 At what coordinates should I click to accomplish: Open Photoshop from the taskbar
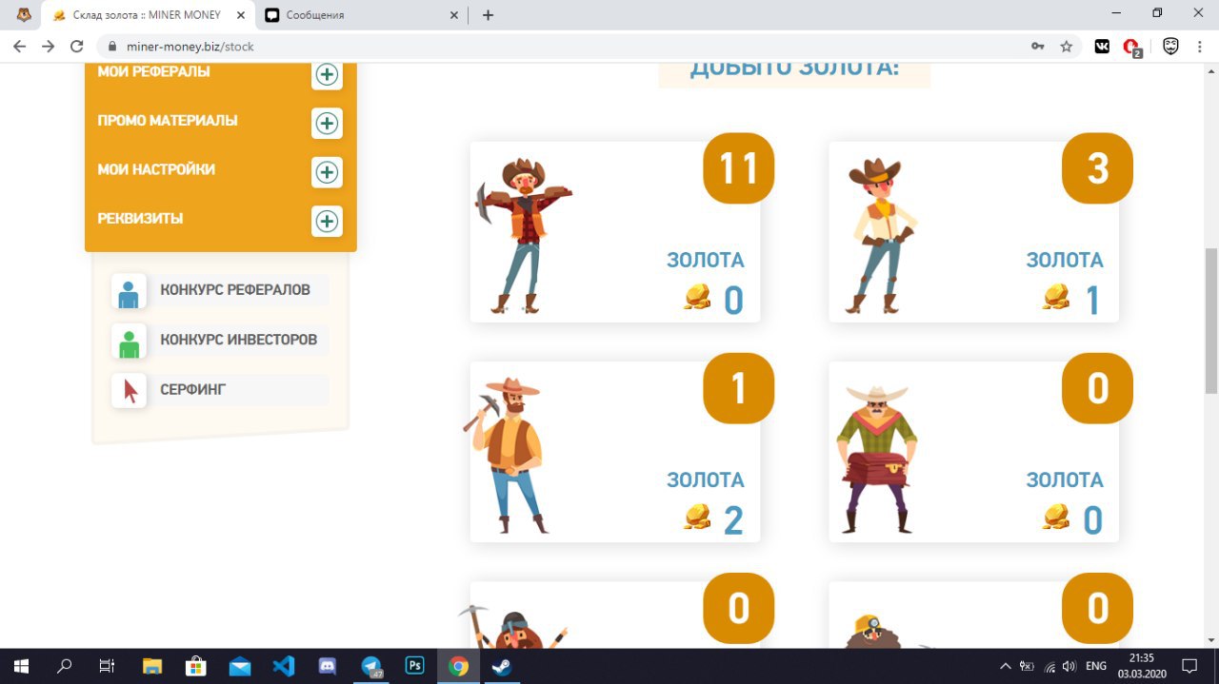coord(415,666)
